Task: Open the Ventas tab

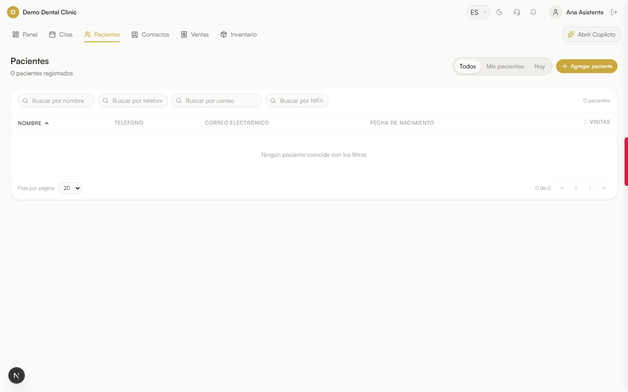Action: [195, 34]
